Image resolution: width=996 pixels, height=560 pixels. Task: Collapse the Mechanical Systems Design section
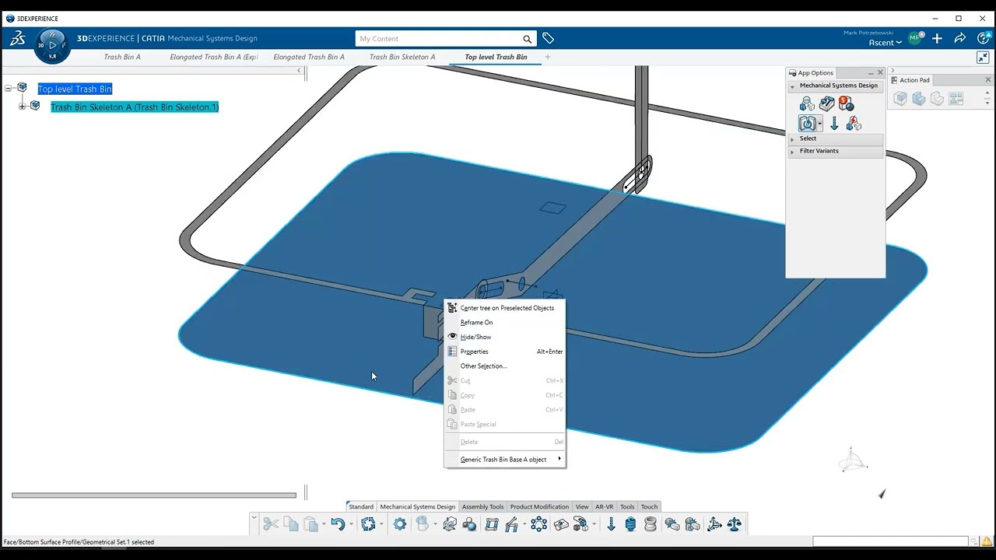point(792,86)
